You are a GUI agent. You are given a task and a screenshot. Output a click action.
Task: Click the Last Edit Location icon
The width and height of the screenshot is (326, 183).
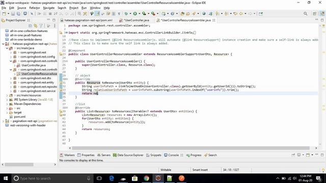click(x=235, y=14)
